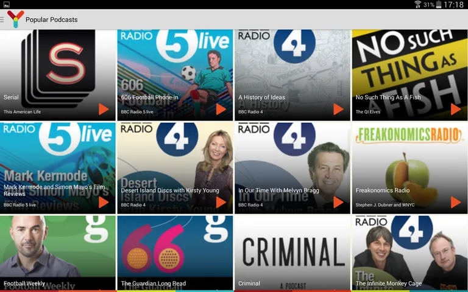The image size is (468, 292).
Task: Select 'BBC Radio 5 live' under 606 Football
Action: [137, 112]
